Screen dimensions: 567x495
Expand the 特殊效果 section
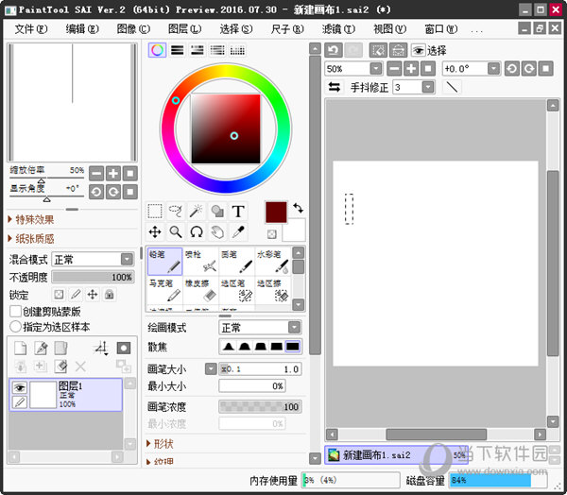click(32, 219)
